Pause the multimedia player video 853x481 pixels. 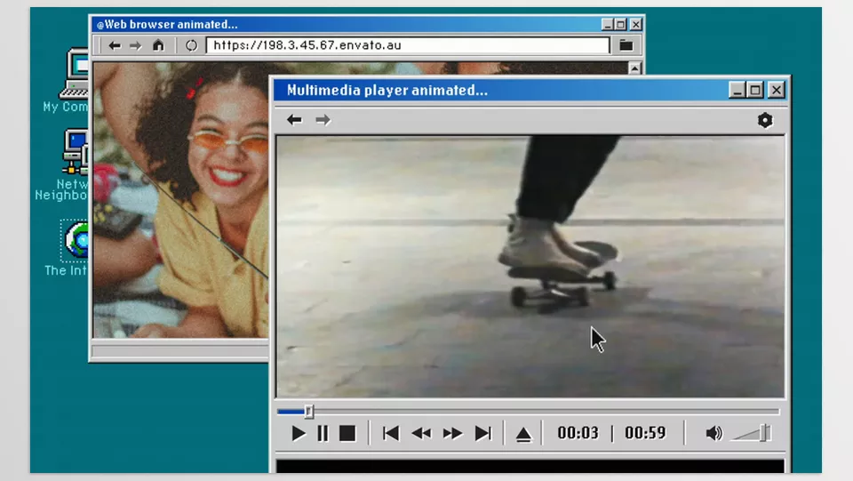coord(323,434)
